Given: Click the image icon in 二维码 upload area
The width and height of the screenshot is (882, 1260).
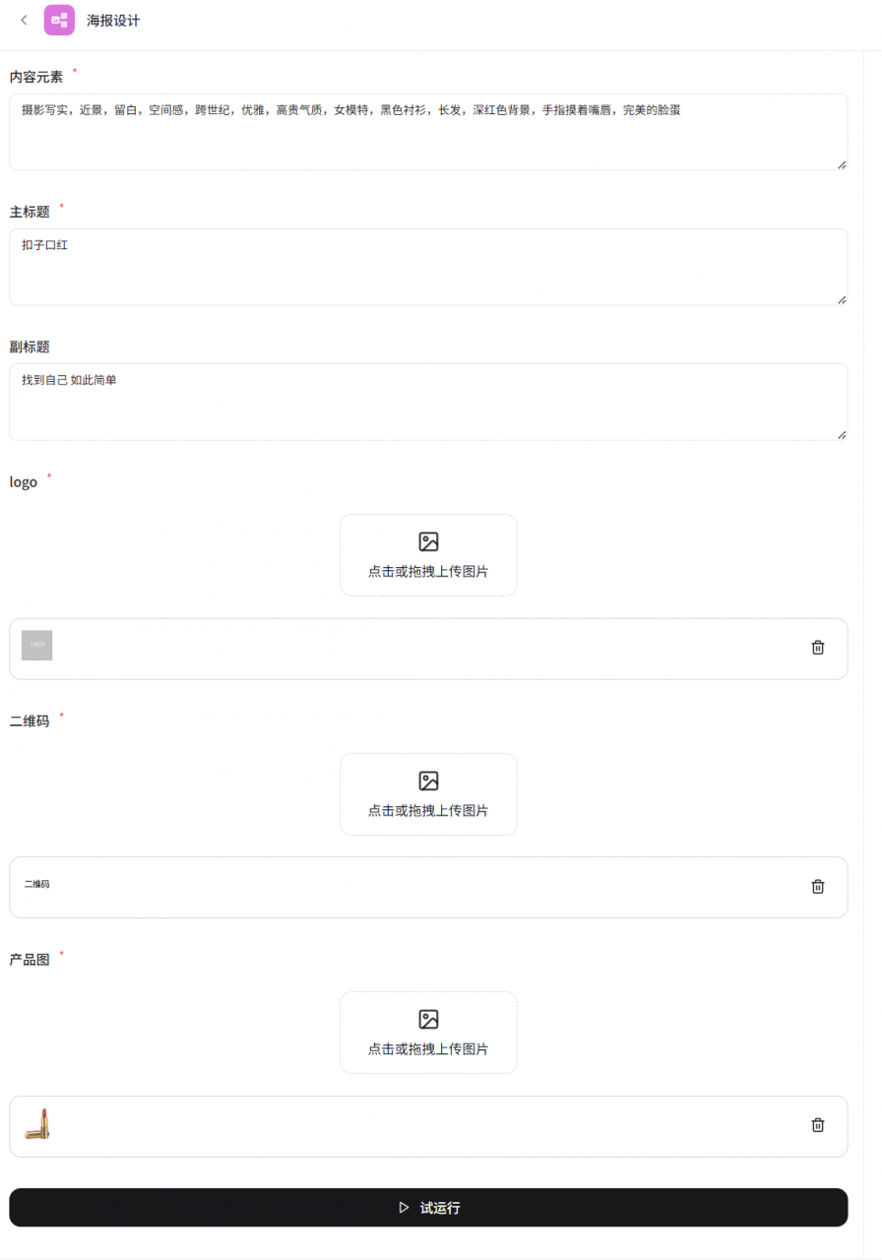Looking at the screenshot, I should click(428, 781).
